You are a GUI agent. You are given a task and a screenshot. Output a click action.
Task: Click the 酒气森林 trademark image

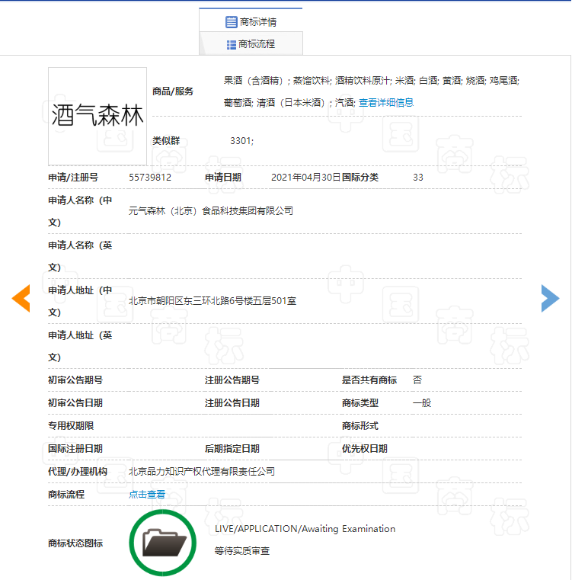click(97, 116)
